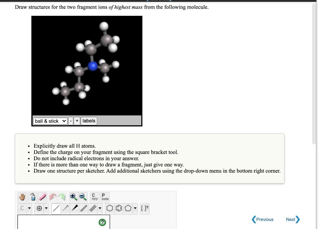Select the single bond tool
Screen dimensions: 318x229
pyautogui.click(x=56, y=209)
